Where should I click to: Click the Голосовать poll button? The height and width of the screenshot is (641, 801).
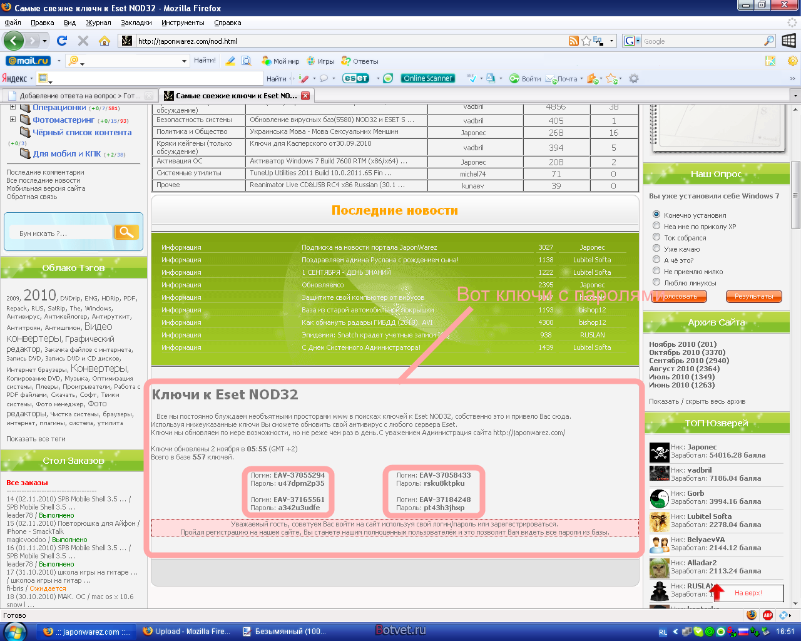click(679, 296)
